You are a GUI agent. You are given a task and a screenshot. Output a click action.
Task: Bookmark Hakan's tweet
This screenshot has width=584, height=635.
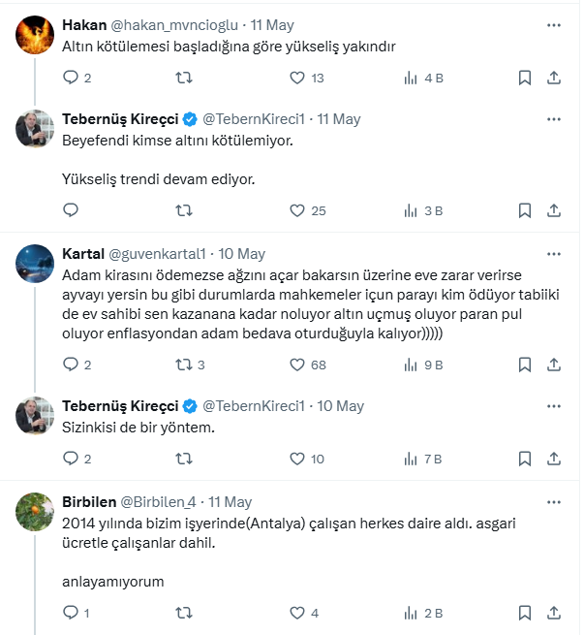tap(524, 78)
